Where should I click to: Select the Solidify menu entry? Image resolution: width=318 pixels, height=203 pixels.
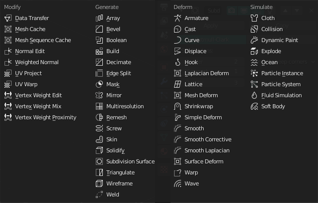[115, 150]
